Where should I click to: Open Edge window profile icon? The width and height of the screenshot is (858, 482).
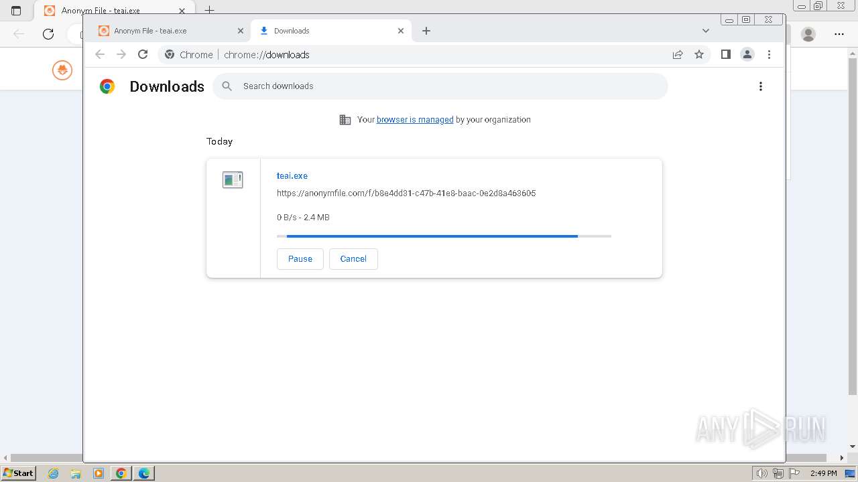(808, 34)
